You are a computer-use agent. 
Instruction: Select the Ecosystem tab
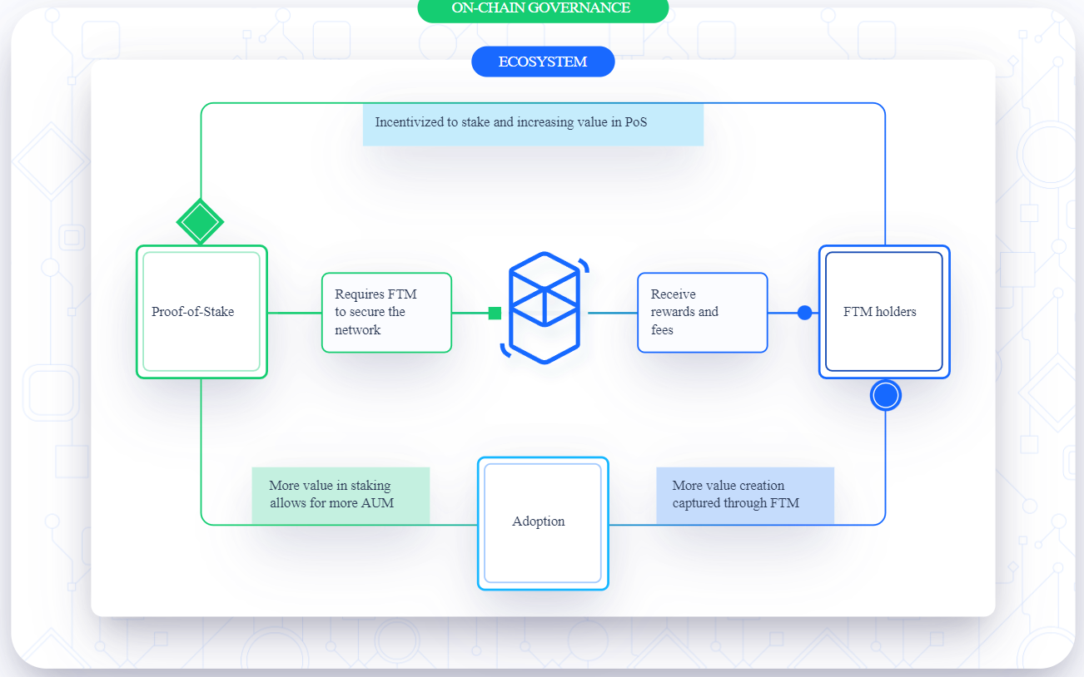tap(543, 62)
